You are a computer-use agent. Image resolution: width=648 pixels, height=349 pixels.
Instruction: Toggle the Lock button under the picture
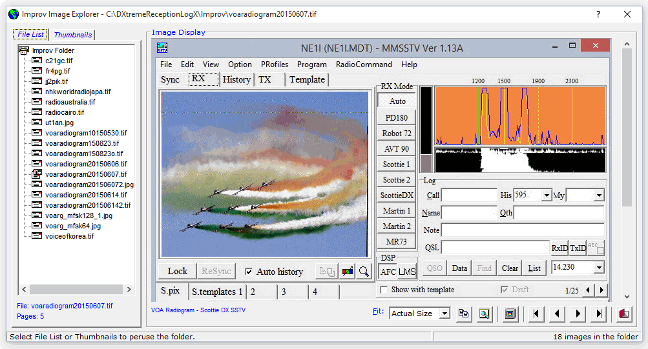click(x=177, y=271)
